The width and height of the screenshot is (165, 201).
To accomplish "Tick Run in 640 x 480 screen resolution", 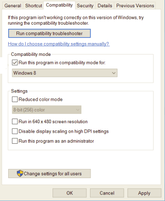I will coord(15,122).
